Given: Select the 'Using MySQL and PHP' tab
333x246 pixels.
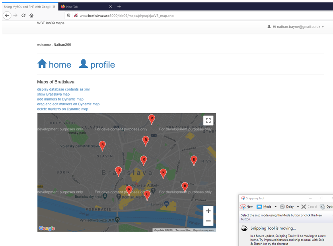Looking at the screenshot, I should tap(26, 6).
